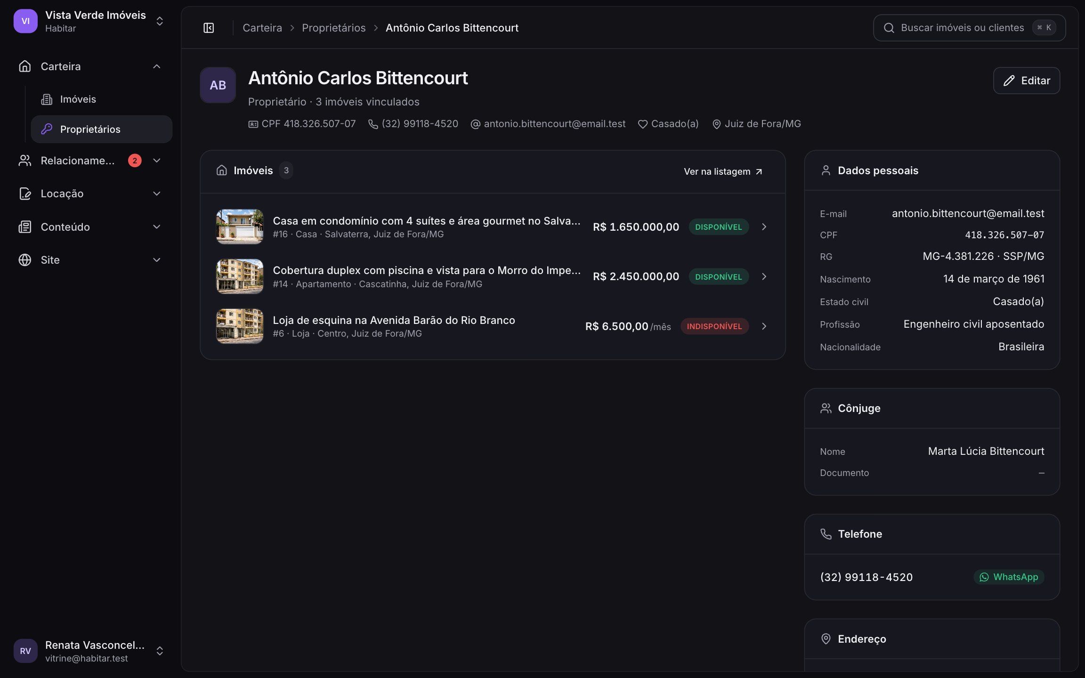Viewport: 1085px width, 678px height.
Task: Open Renata Vasconcelos user menu
Action: coord(89,651)
